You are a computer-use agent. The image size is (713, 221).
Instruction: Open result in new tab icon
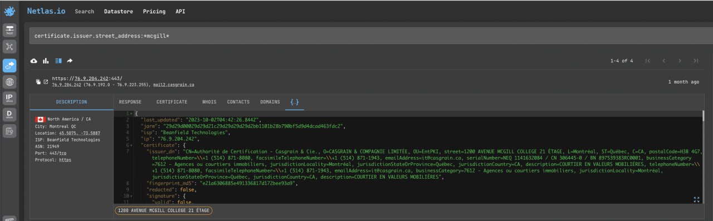click(46, 82)
